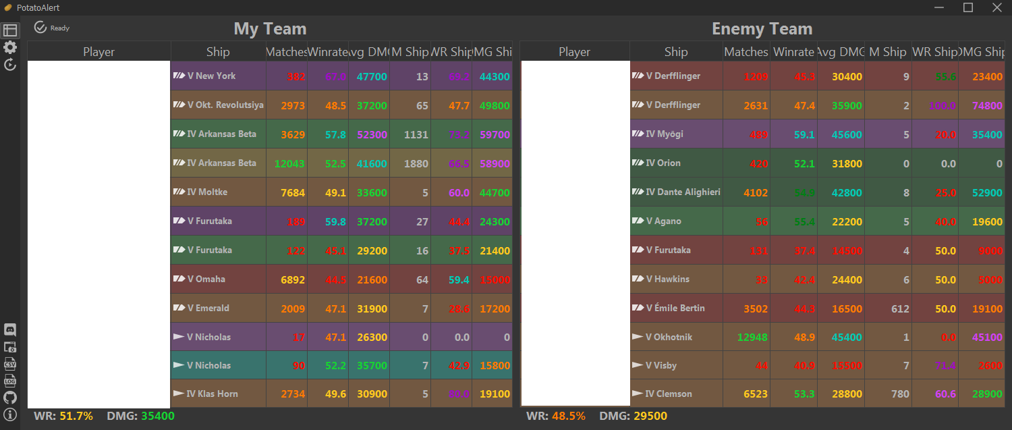1012x430 pixels.
Task: Sort My Team by Ship column header
Action: click(x=218, y=52)
